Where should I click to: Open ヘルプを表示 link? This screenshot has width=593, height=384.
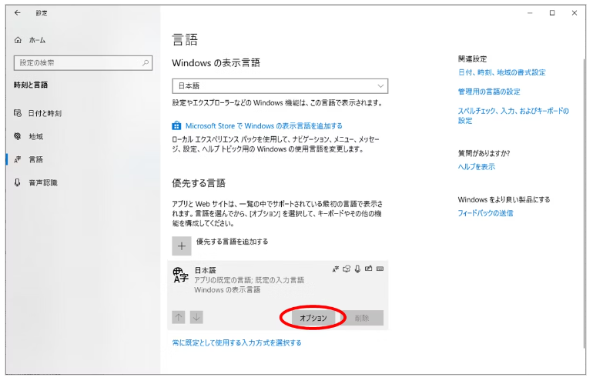(x=477, y=166)
